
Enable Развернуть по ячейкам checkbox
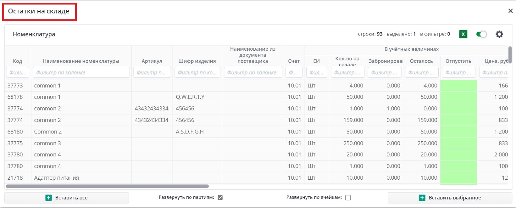[348, 198]
